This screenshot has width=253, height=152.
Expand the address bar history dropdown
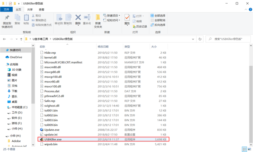click(193, 39)
